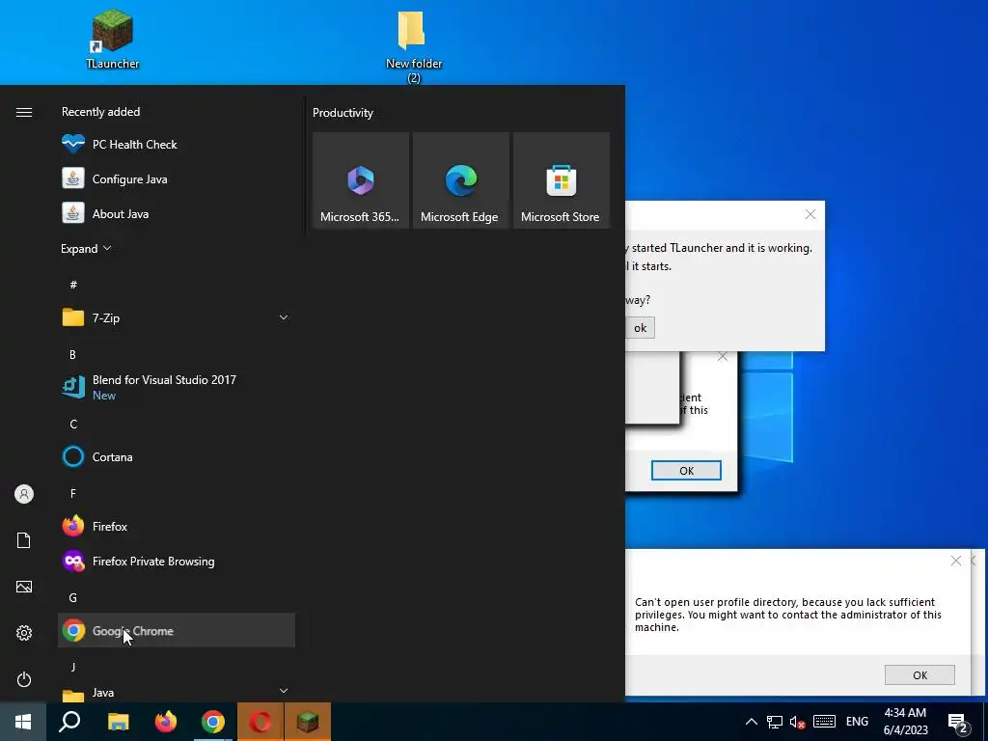Click ok in the TLauncher dialog
988x741 pixels.
pos(641,328)
